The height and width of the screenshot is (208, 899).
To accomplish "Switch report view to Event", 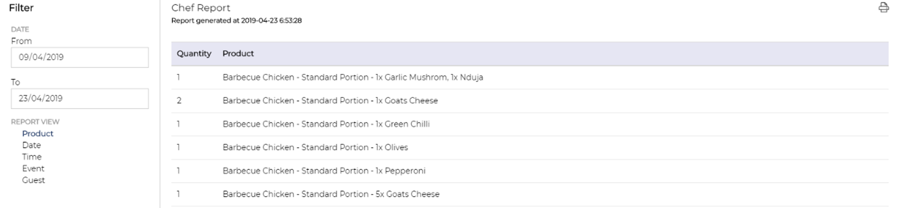I will tap(33, 169).
